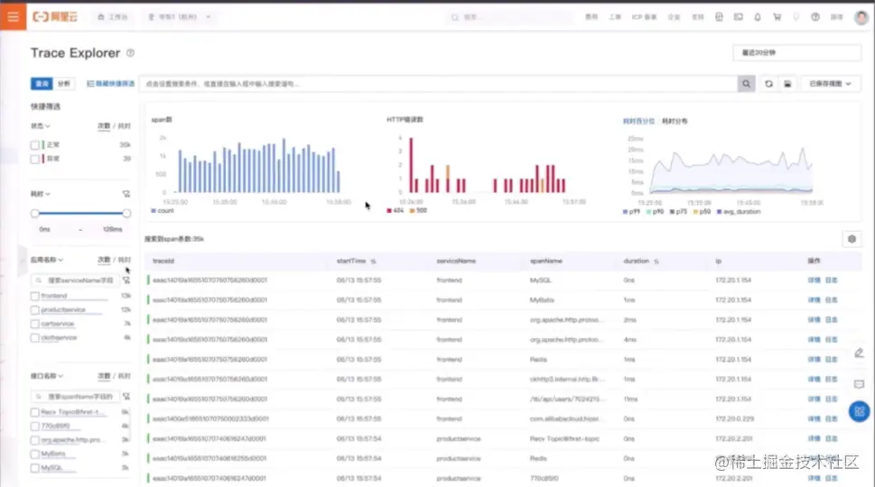Image resolution: width=875 pixels, height=487 pixels.
Task: Click the left duration slider handle
Action: [35, 213]
